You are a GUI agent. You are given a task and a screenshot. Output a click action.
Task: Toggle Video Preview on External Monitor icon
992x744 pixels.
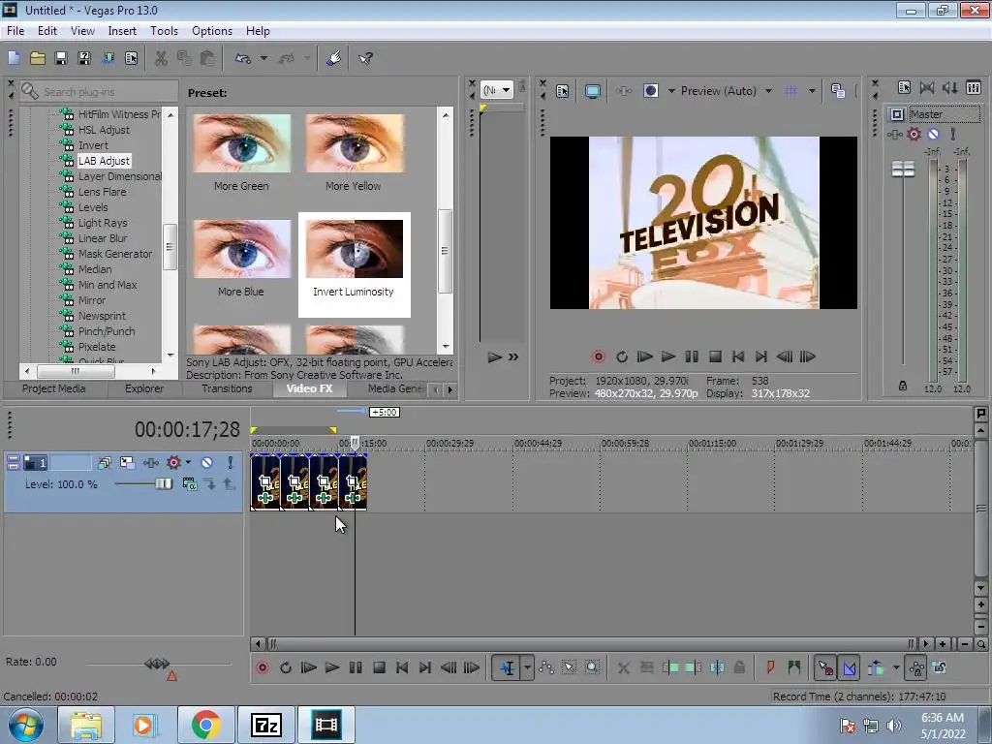tap(592, 91)
